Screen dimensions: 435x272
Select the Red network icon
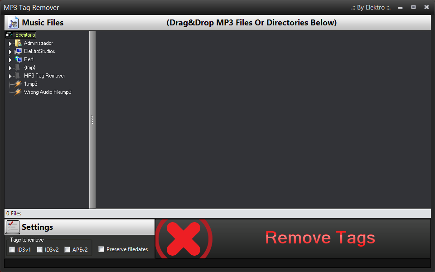[x=18, y=59]
